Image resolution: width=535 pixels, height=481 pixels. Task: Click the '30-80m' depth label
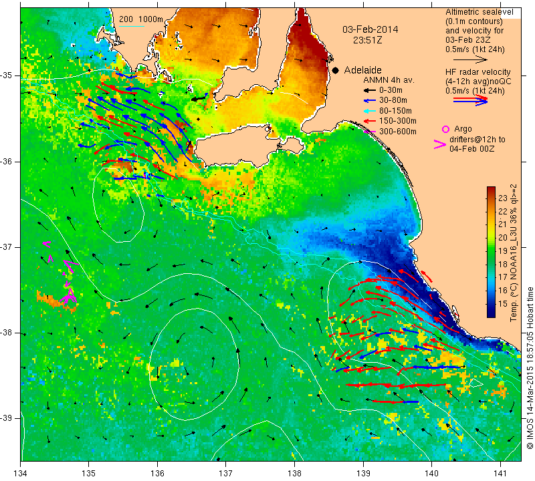[393, 101]
